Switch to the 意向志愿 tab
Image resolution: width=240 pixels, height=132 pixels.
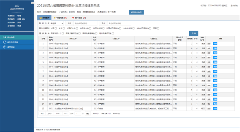pos(79,18)
